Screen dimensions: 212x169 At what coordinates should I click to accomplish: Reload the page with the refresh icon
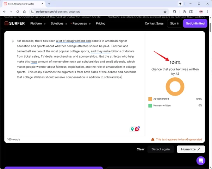point(18,12)
